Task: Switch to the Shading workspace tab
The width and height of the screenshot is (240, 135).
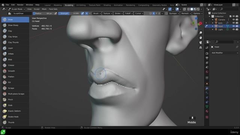Action: [107, 5]
